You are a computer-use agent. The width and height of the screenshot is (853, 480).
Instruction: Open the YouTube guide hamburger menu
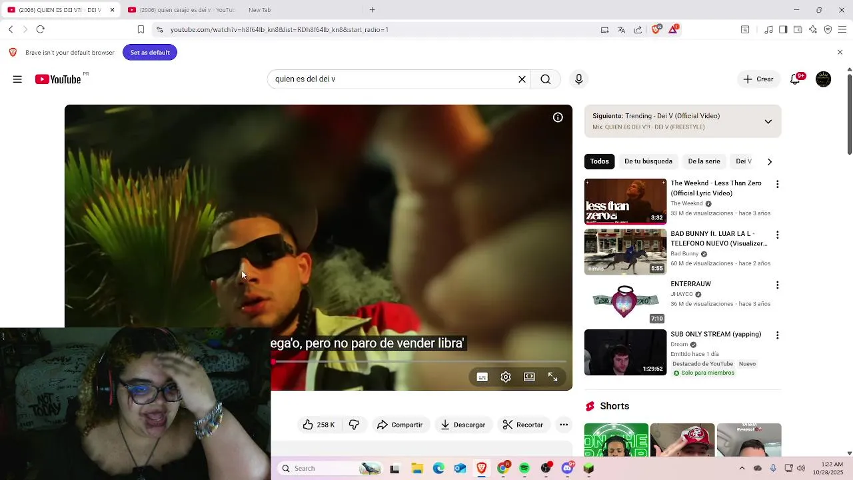click(x=17, y=79)
